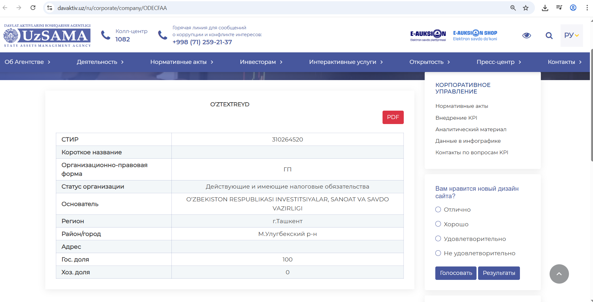Open the 'Пресс-центр' menu item
Viewport: 593px width, 302px height.
click(499, 62)
